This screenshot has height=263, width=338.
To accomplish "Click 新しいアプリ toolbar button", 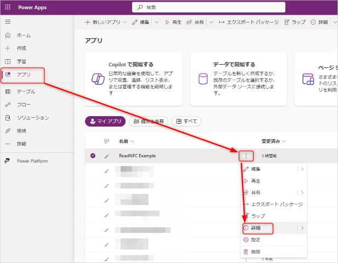I will coord(102,22).
